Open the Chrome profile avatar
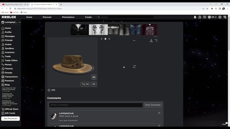 (224, 9)
